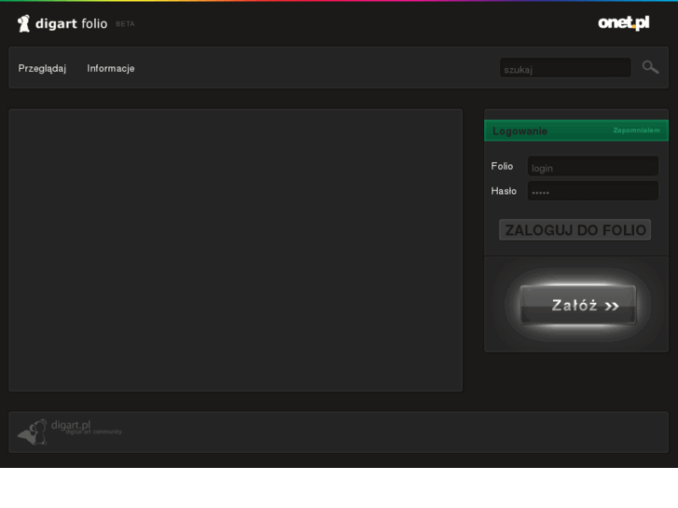
Task: Open the Przeglądaj menu
Action: (x=42, y=68)
